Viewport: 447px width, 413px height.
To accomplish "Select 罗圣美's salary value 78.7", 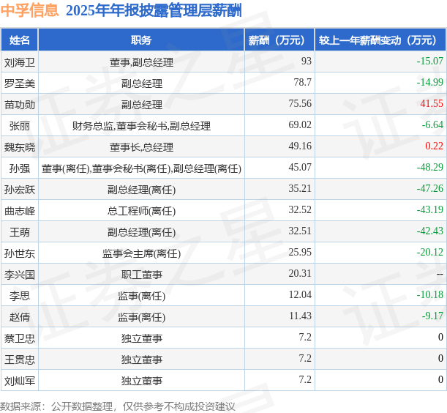I will (302, 82).
